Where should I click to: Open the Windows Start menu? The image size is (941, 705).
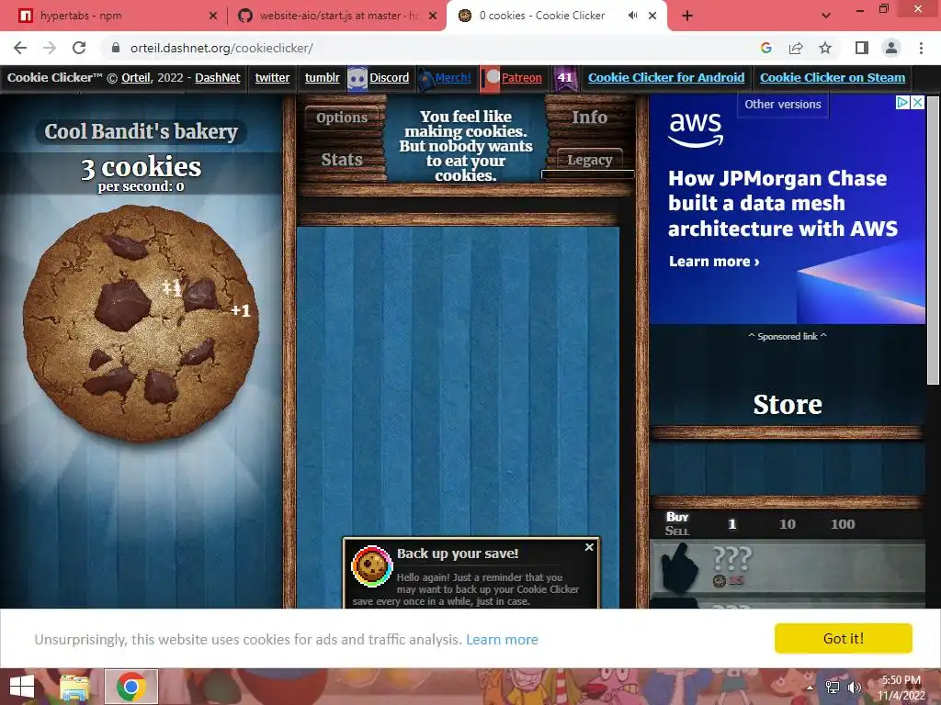(x=22, y=687)
